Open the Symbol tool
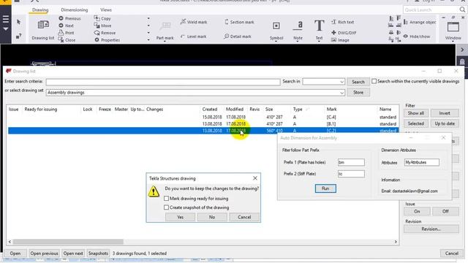The height and width of the screenshot is (263, 468). tap(276, 29)
